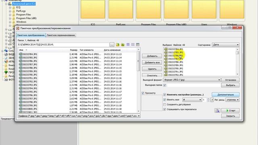This screenshot has height=145, width=258.
Task: Open the Сортировка dropdown
Action: click(x=226, y=45)
